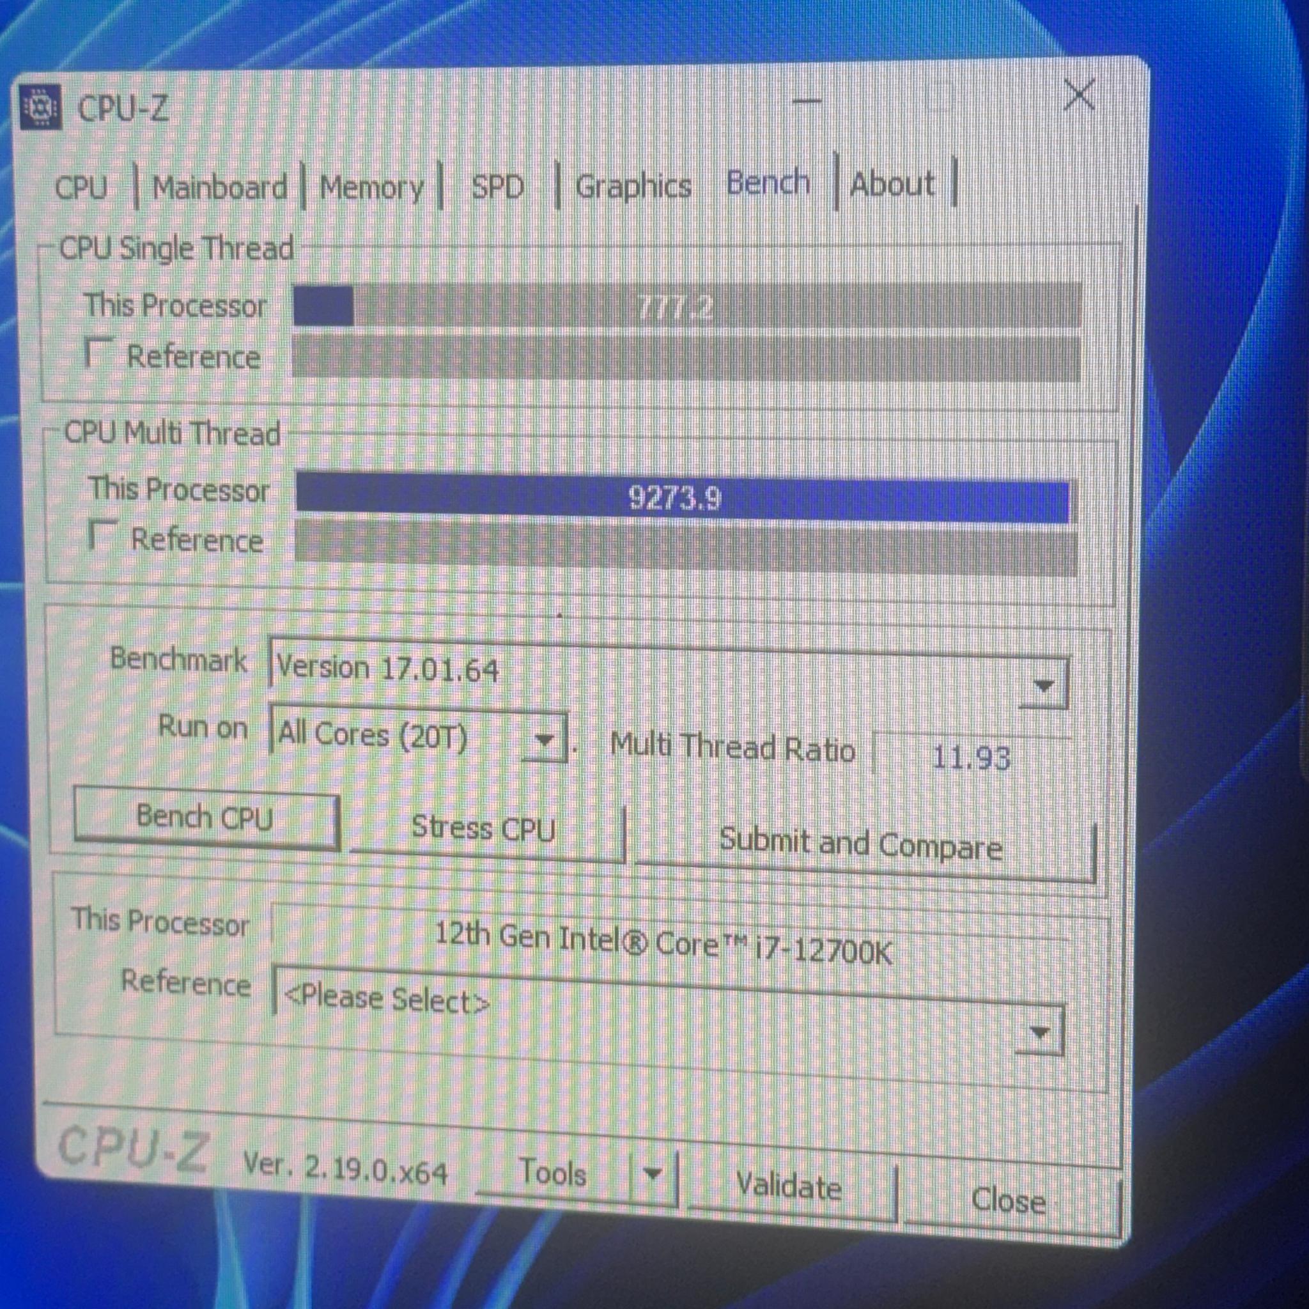This screenshot has width=1309, height=1309.
Task: Enable Multi Thread Reference checkbox
Action: point(102,534)
